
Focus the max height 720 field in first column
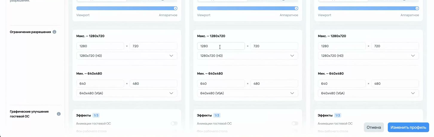[153, 46]
